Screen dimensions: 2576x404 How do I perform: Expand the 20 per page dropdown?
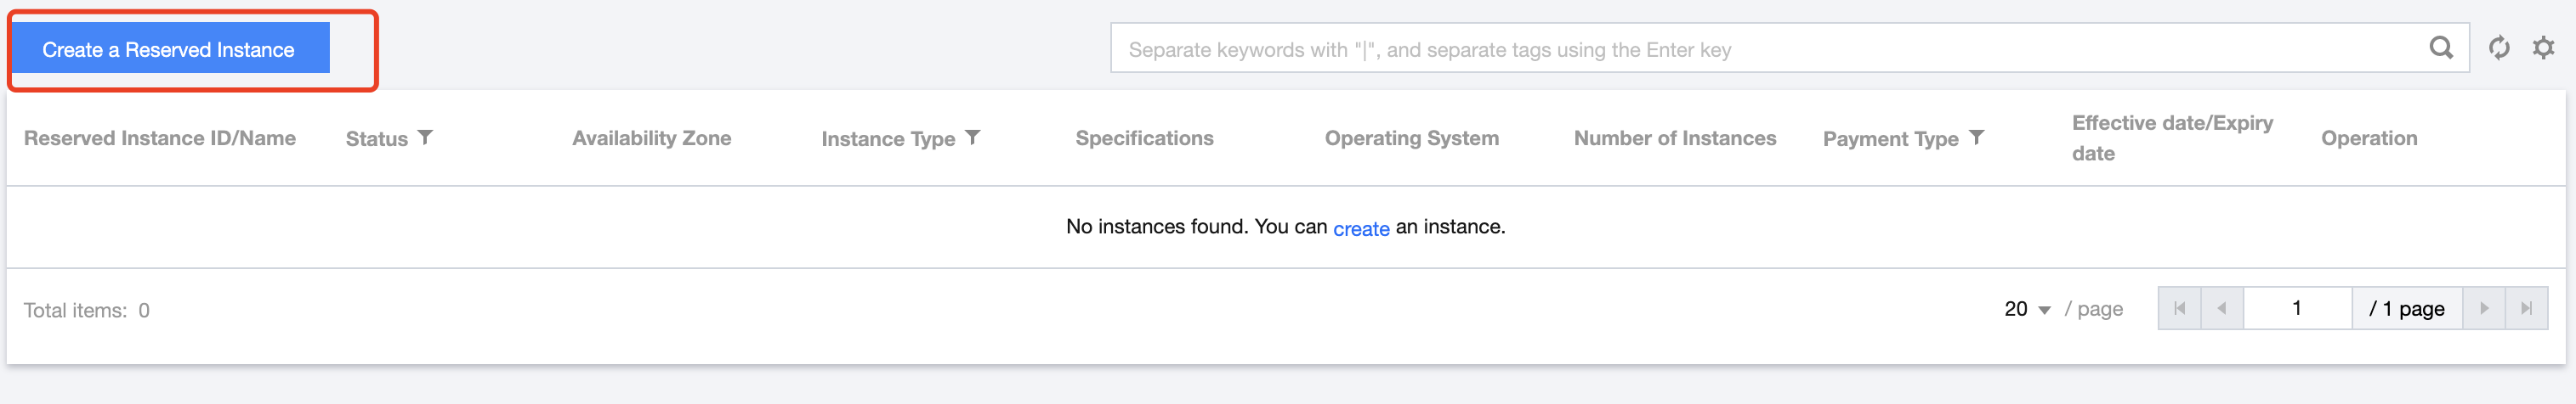pyautogui.click(x=2027, y=309)
